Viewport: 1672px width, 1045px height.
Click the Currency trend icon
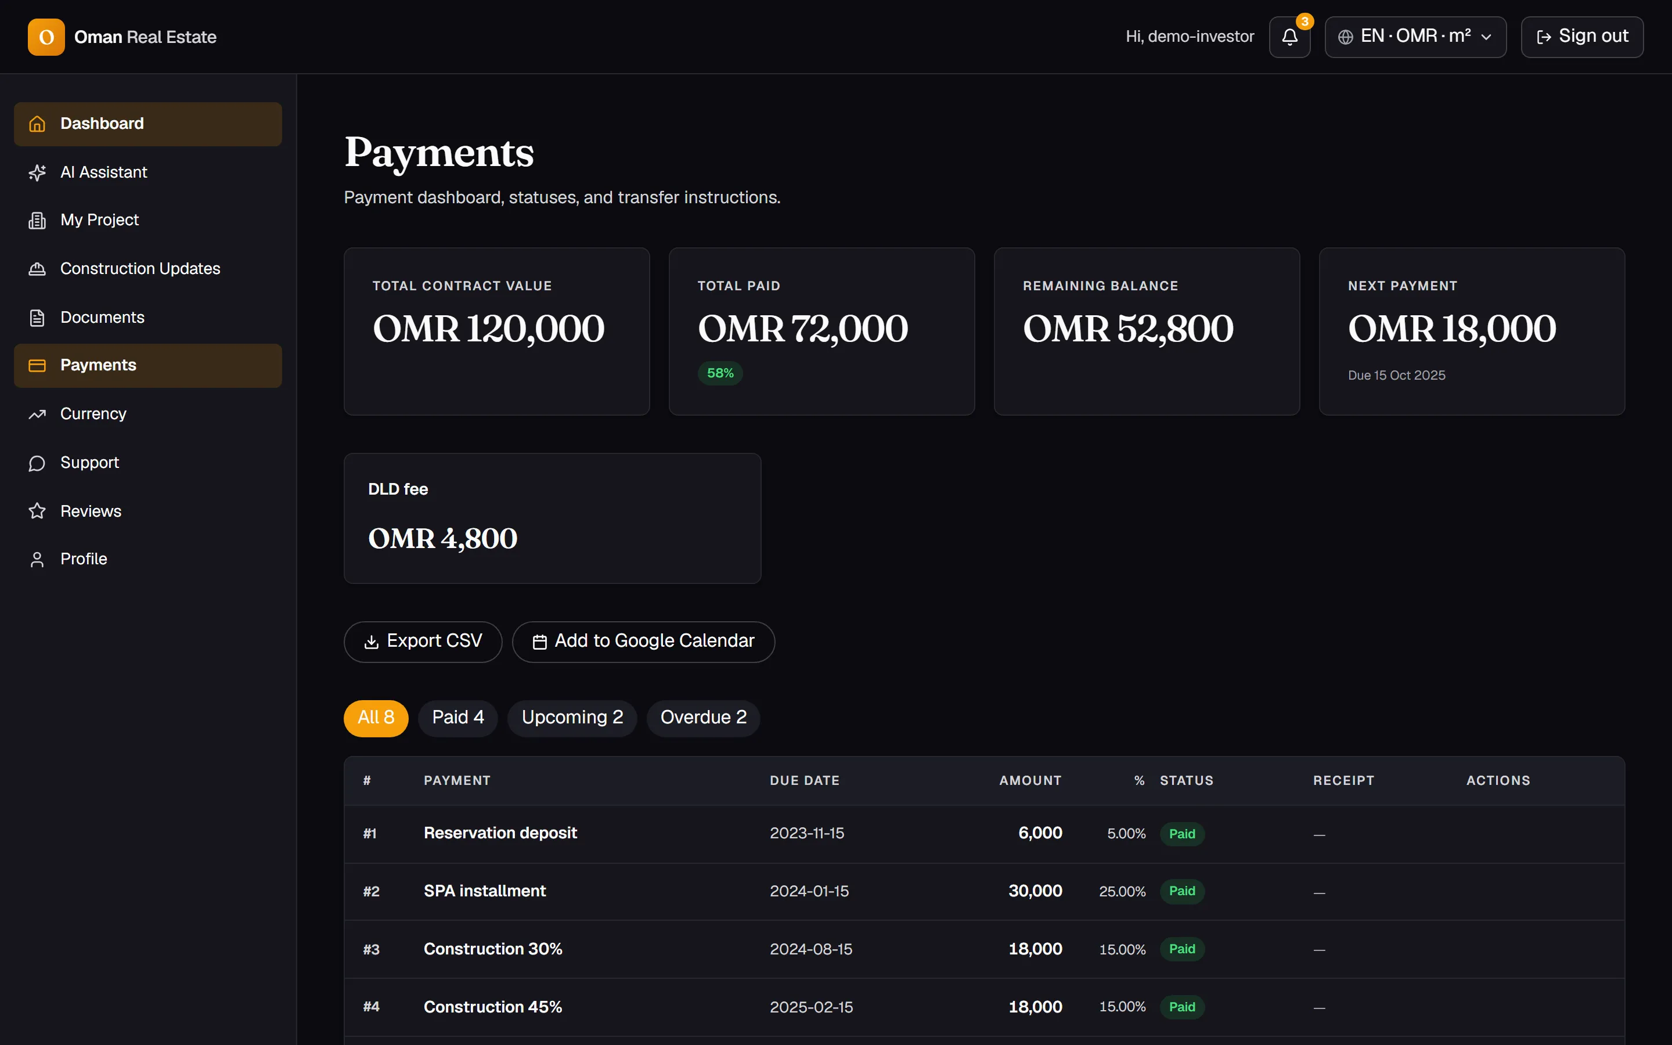37,414
